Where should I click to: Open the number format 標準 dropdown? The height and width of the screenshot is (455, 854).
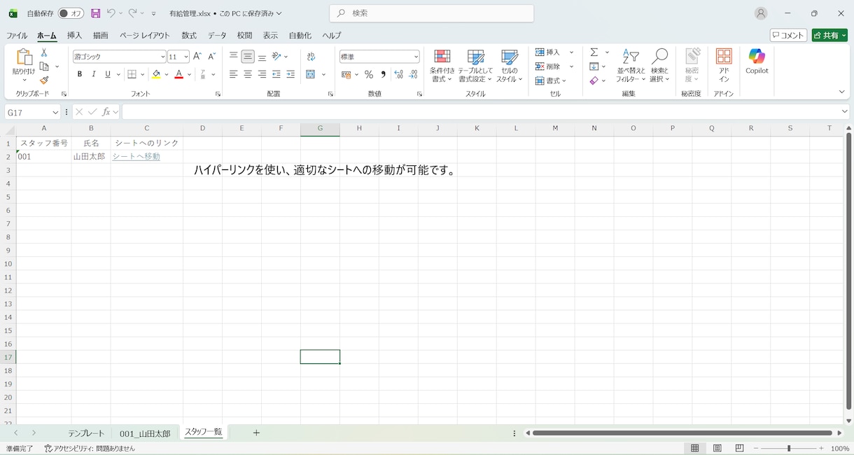tap(416, 57)
